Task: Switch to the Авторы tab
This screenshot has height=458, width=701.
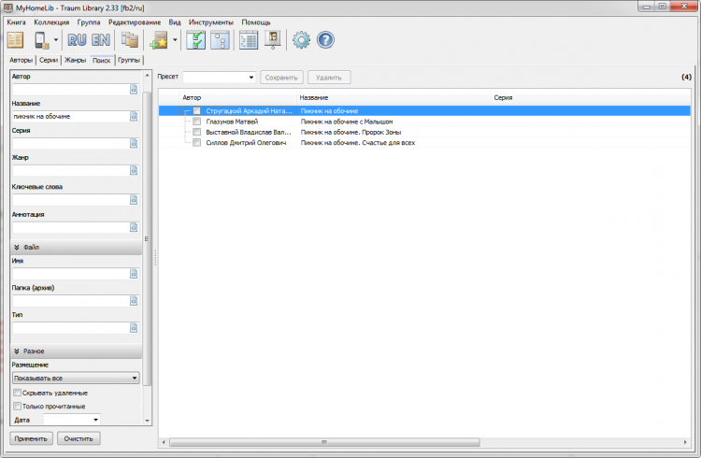Action: [x=21, y=60]
